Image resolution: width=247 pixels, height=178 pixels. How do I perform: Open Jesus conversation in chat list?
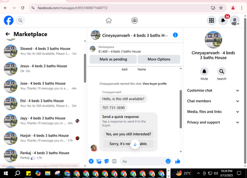click(x=42, y=68)
